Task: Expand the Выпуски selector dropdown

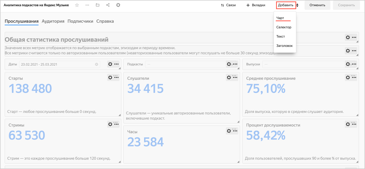Action: click(303, 64)
